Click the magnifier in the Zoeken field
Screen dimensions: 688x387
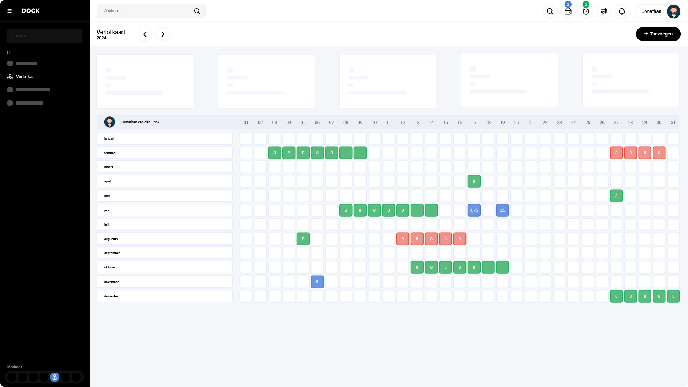197,11
